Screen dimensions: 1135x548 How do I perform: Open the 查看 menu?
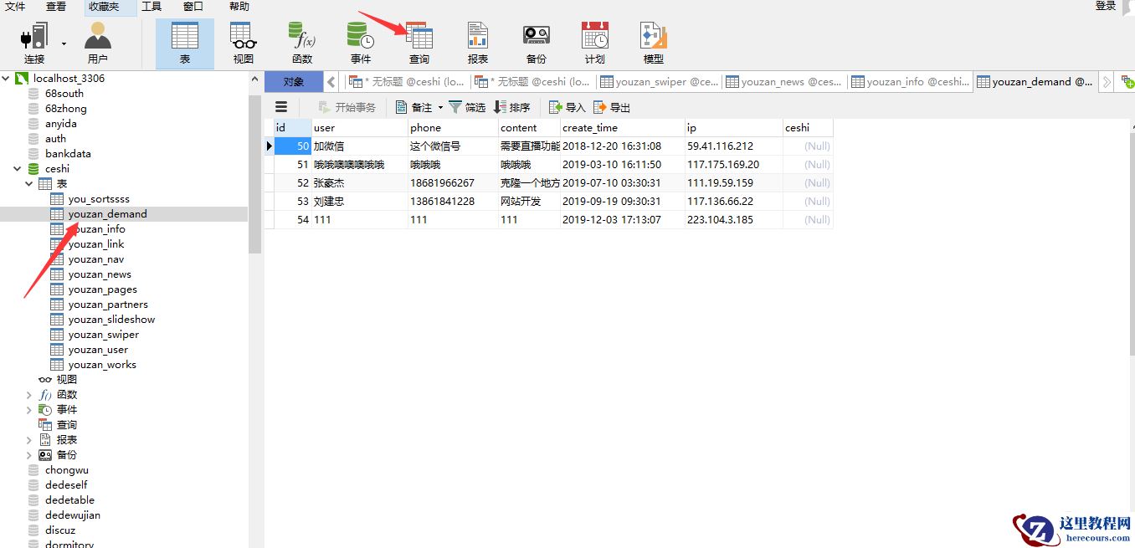56,7
